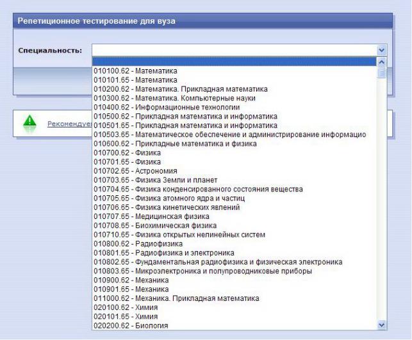Image resolution: width=412 pixels, height=340 pixels.
Task: Open the Специальность dropdown arrow
Action: pos(381,50)
